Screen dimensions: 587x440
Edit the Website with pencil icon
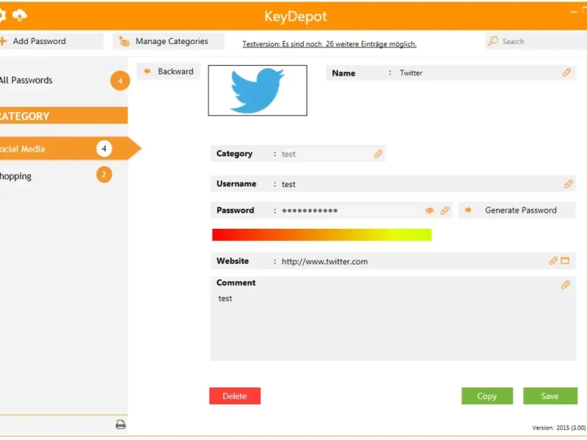pyautogui.click(x=553, y=261)
